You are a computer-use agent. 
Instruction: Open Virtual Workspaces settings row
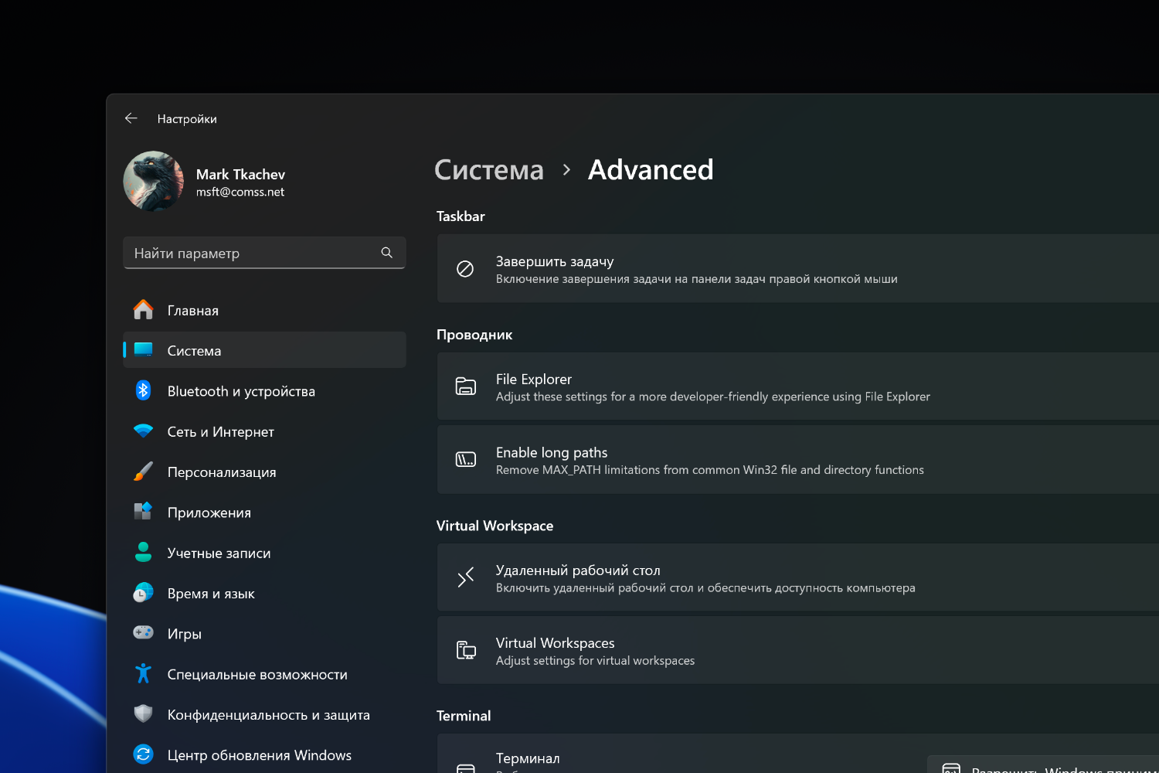coord(797,650)
